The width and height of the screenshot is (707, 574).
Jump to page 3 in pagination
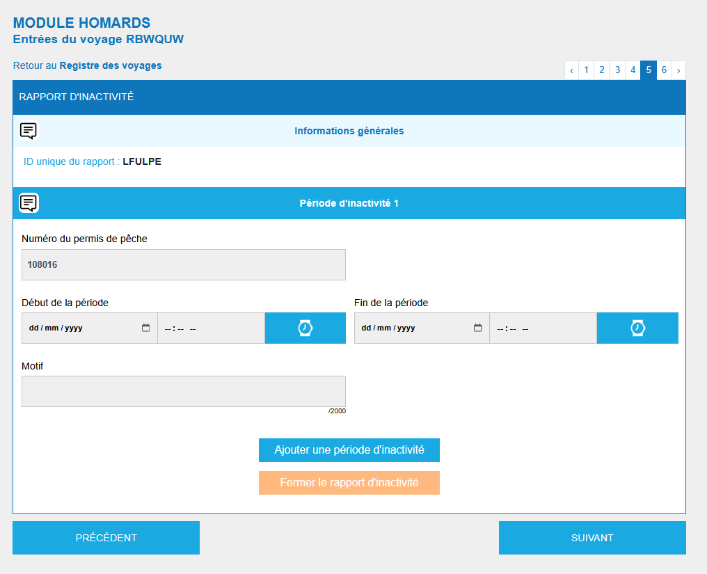[617, 70]
